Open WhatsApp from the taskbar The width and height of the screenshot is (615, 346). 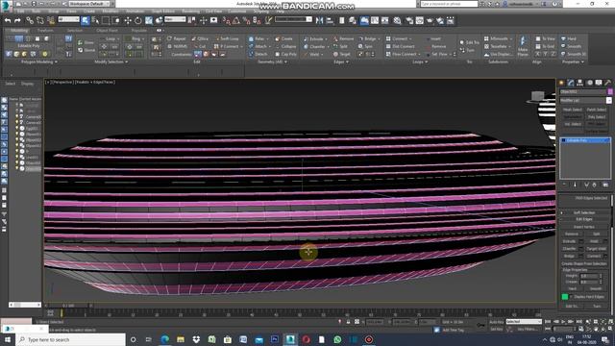[x=337, y=339]
